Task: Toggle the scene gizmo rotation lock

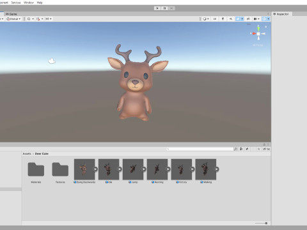Action: [265, 27]
